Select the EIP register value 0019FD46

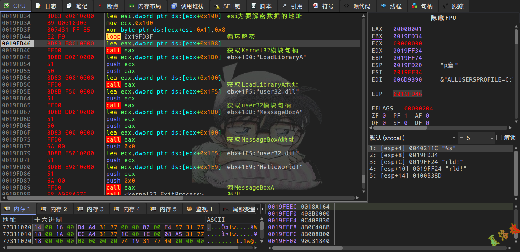tap(407, 94)
